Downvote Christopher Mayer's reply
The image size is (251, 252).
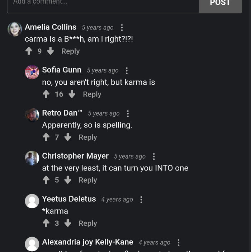[68, 180]
